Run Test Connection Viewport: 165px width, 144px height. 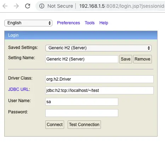click(x=84, y=125)
